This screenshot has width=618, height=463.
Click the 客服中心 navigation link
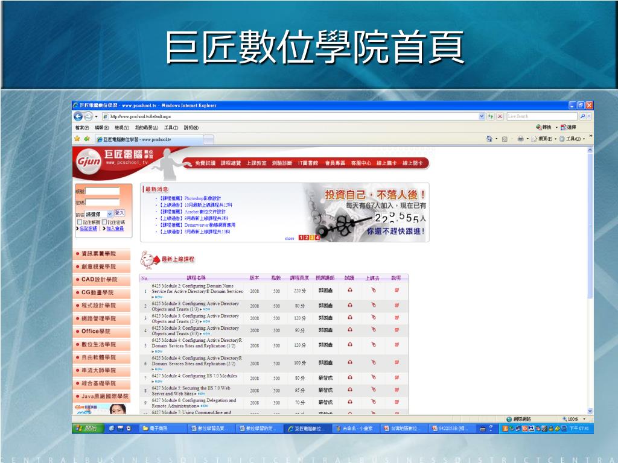(361, 163)
